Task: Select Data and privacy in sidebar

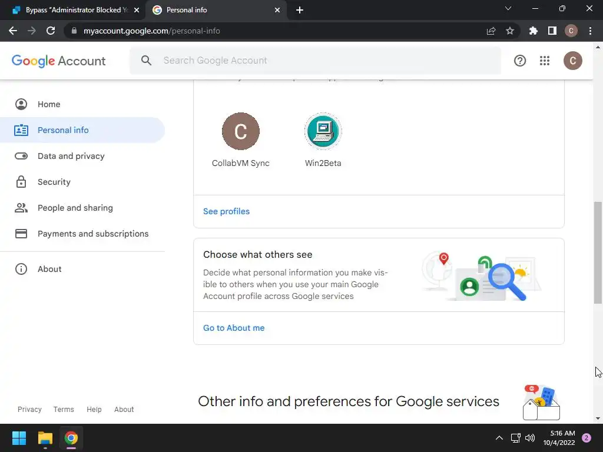Action: point(71,156)
